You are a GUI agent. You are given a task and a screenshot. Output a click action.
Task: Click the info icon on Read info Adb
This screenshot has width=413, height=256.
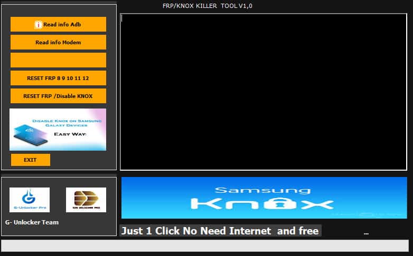pyautogui.click(x=38, y=25)
